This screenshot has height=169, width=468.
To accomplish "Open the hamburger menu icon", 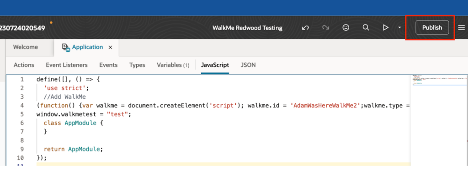I will (x=462, y=28).
